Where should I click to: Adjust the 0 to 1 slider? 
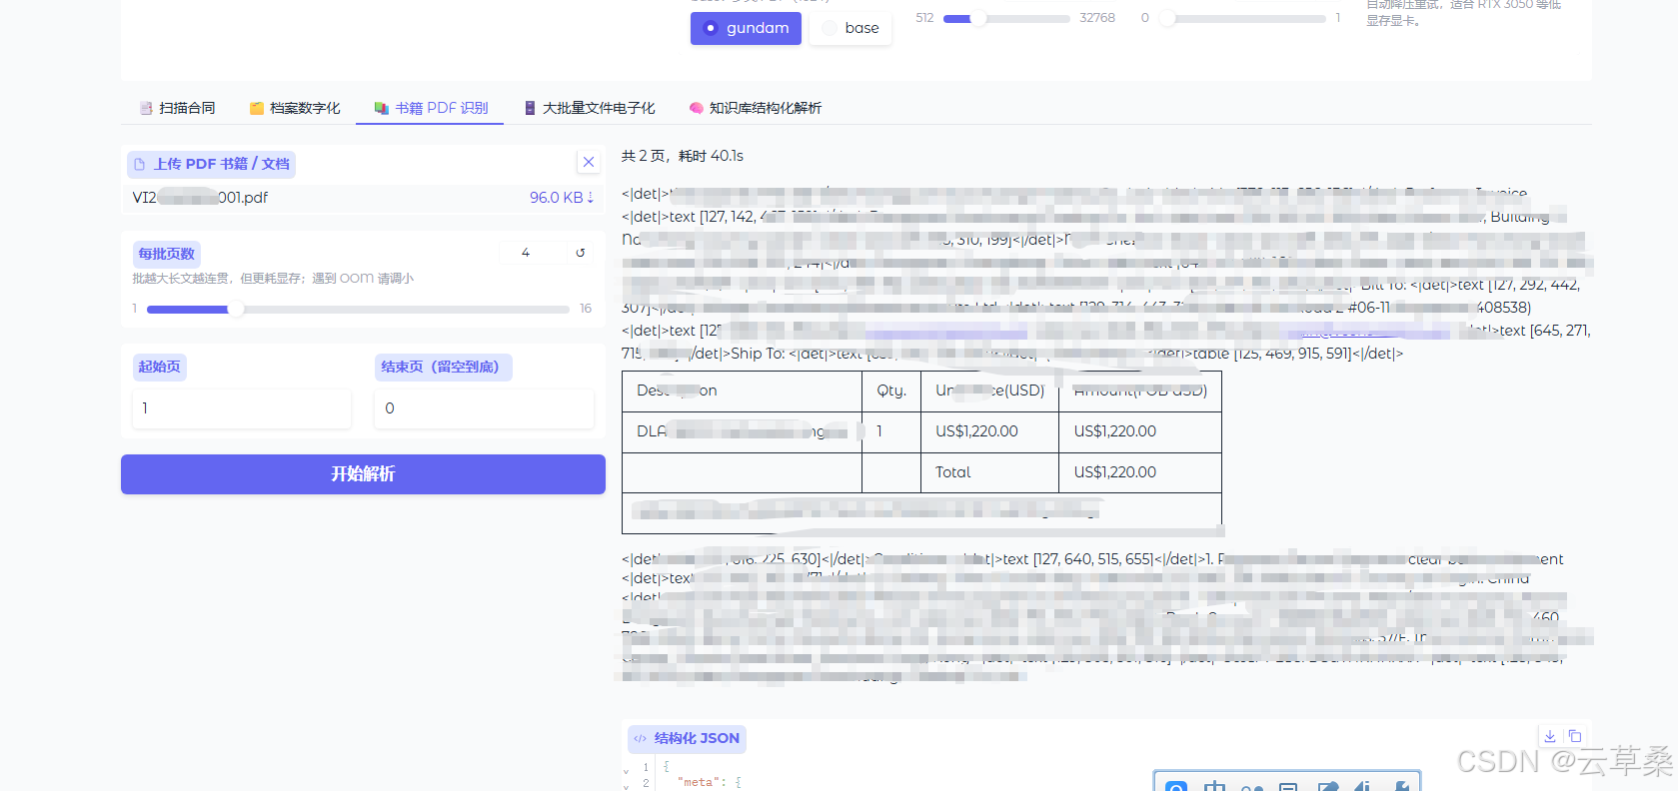[1243, 18]
